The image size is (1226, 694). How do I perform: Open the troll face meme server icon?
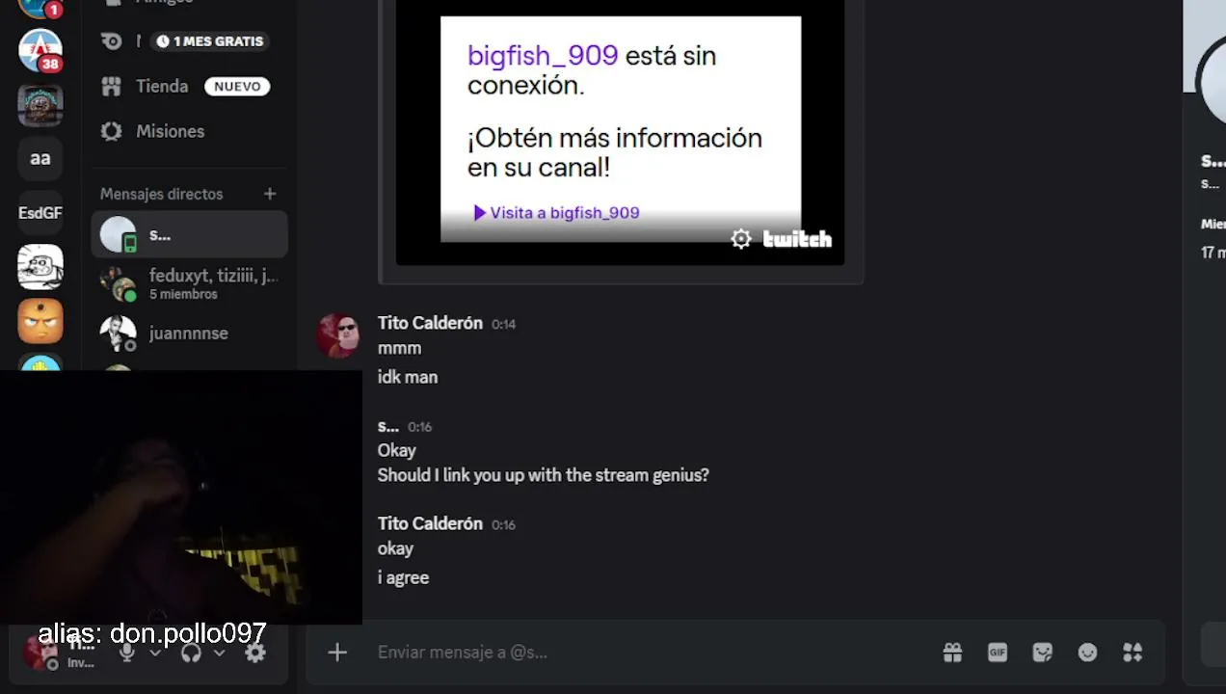[40, 267]
